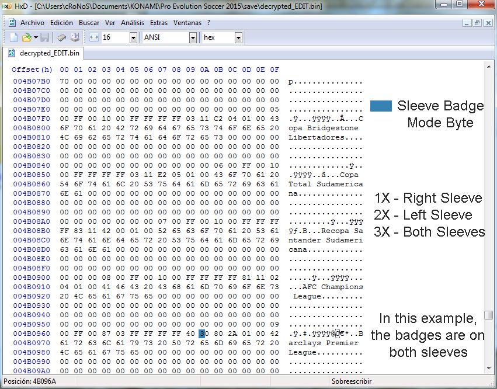Click the bytes-per-row width arrows icon
This screenshot has width=497, height=389.
(94, 37)
